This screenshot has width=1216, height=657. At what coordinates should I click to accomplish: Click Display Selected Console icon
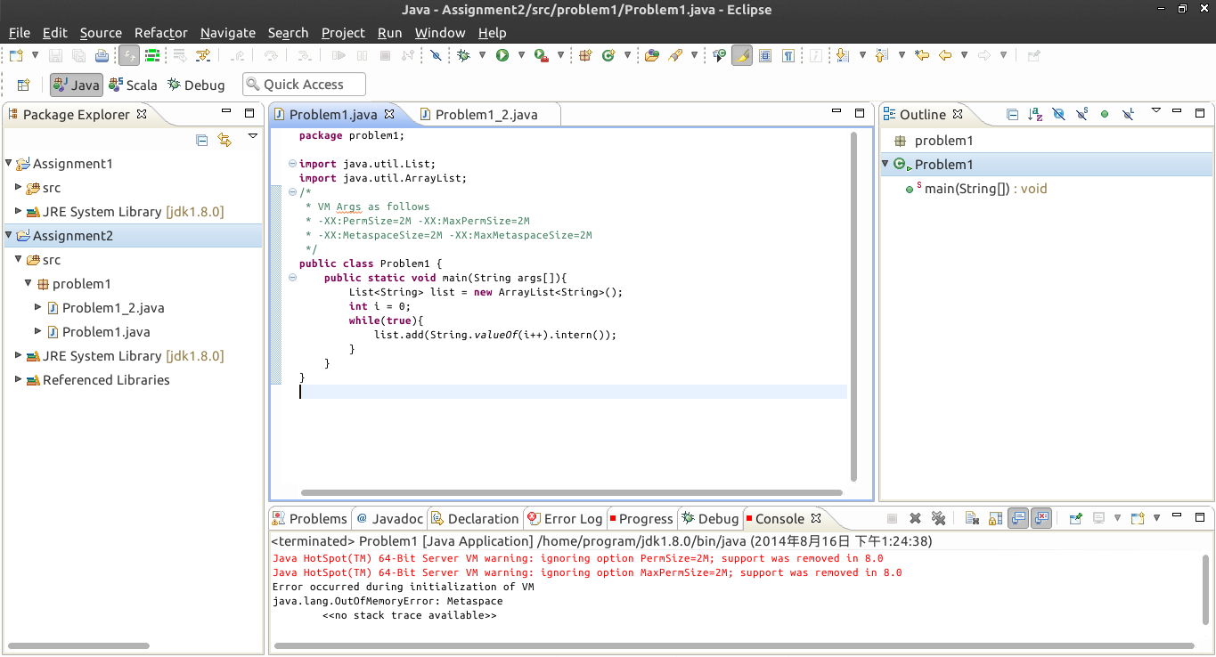click(x=1098, y=518)
